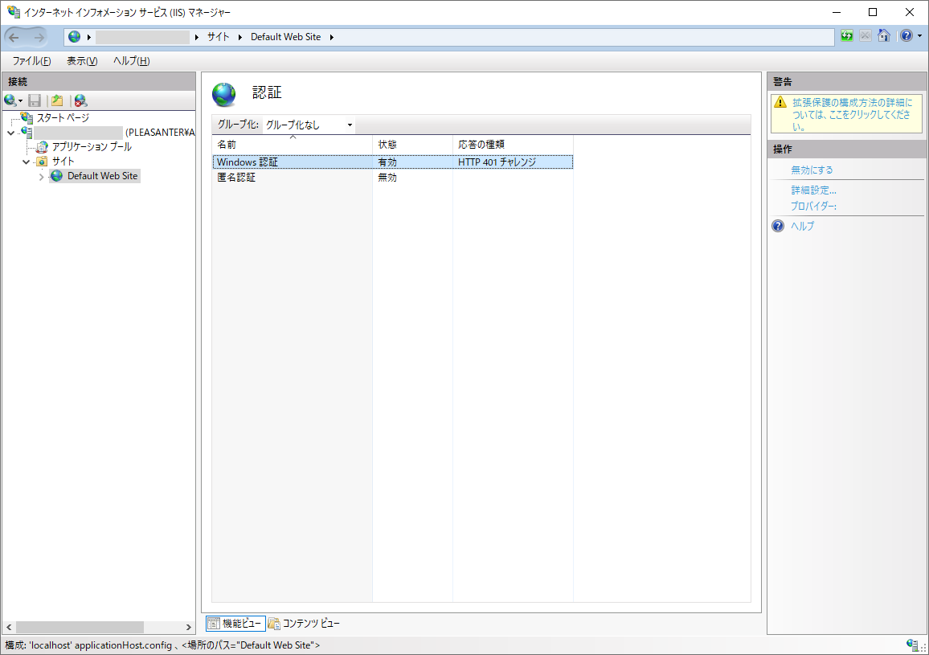Click サイト breadcrumb in address bar

pos(218,37)
